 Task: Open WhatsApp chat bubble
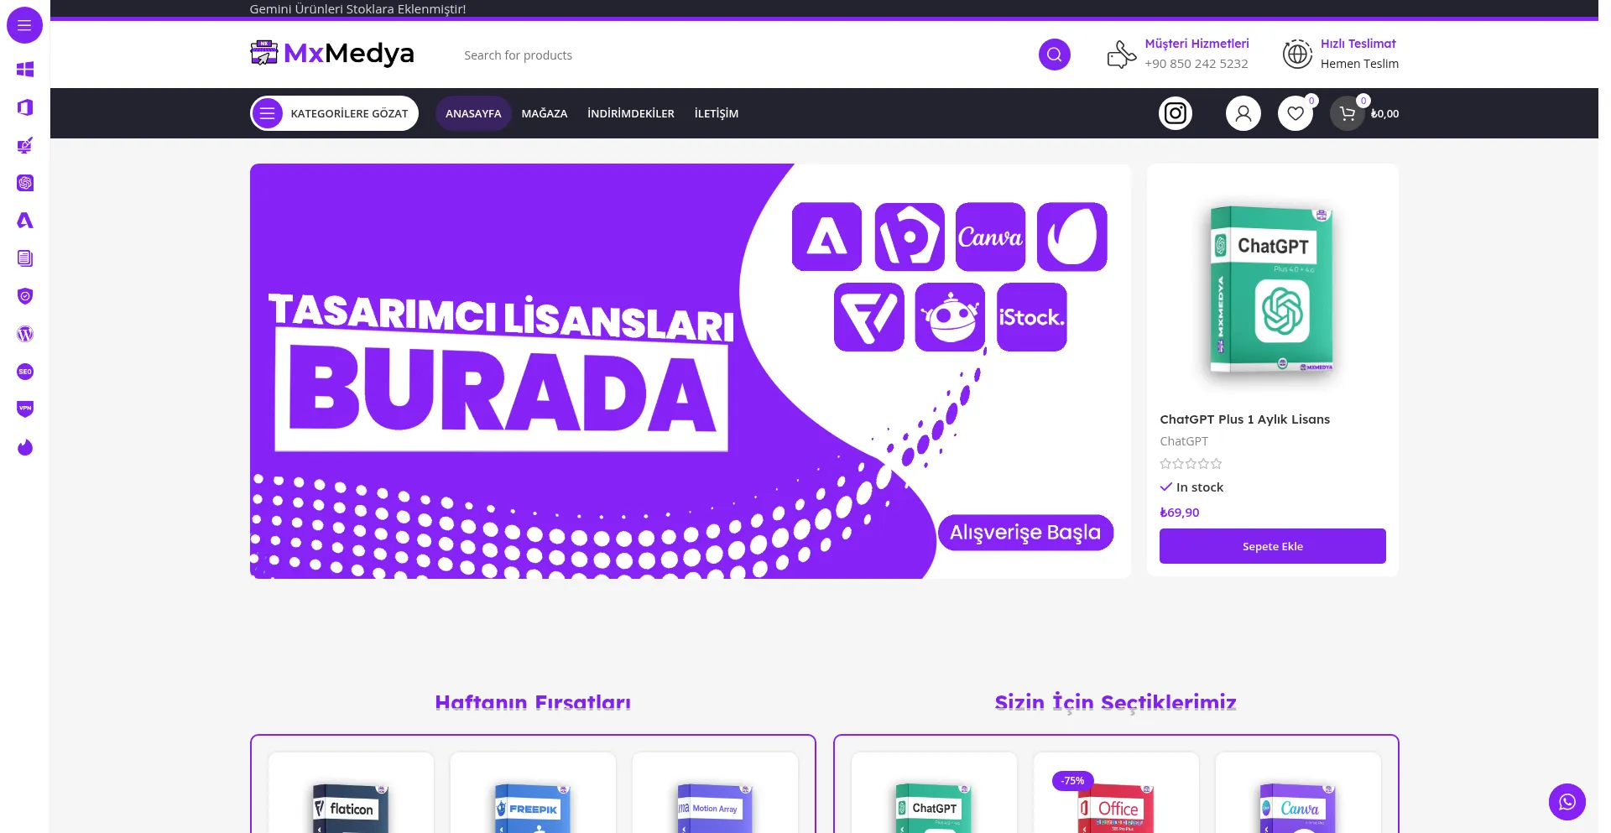[1567, 802]
